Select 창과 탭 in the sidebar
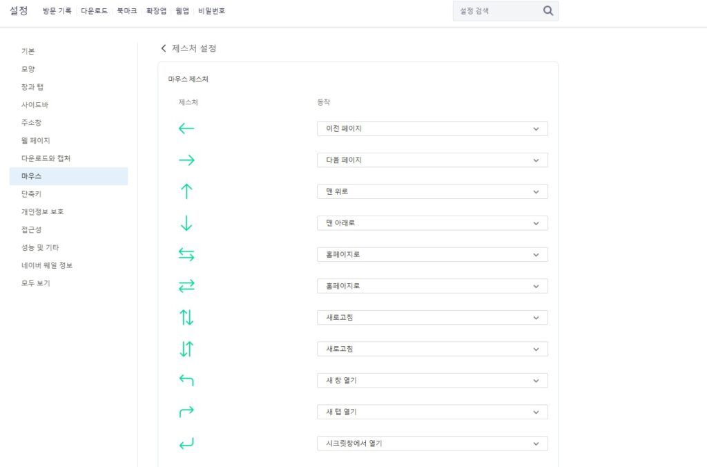 coord(68,86)
